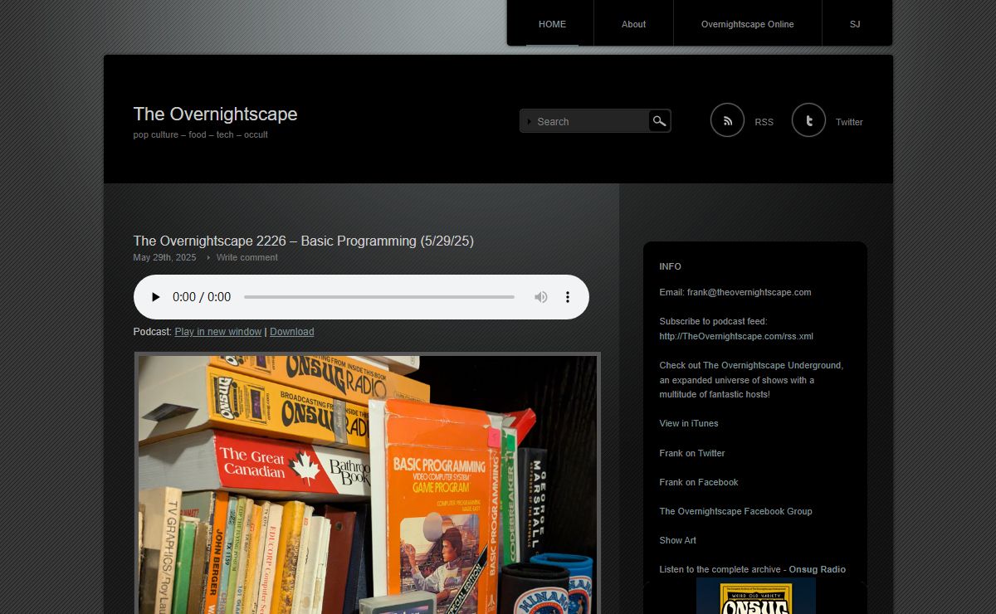Screen dimensions: 996x614
Task: Open View in iTunes link
Action: point(689,423)
